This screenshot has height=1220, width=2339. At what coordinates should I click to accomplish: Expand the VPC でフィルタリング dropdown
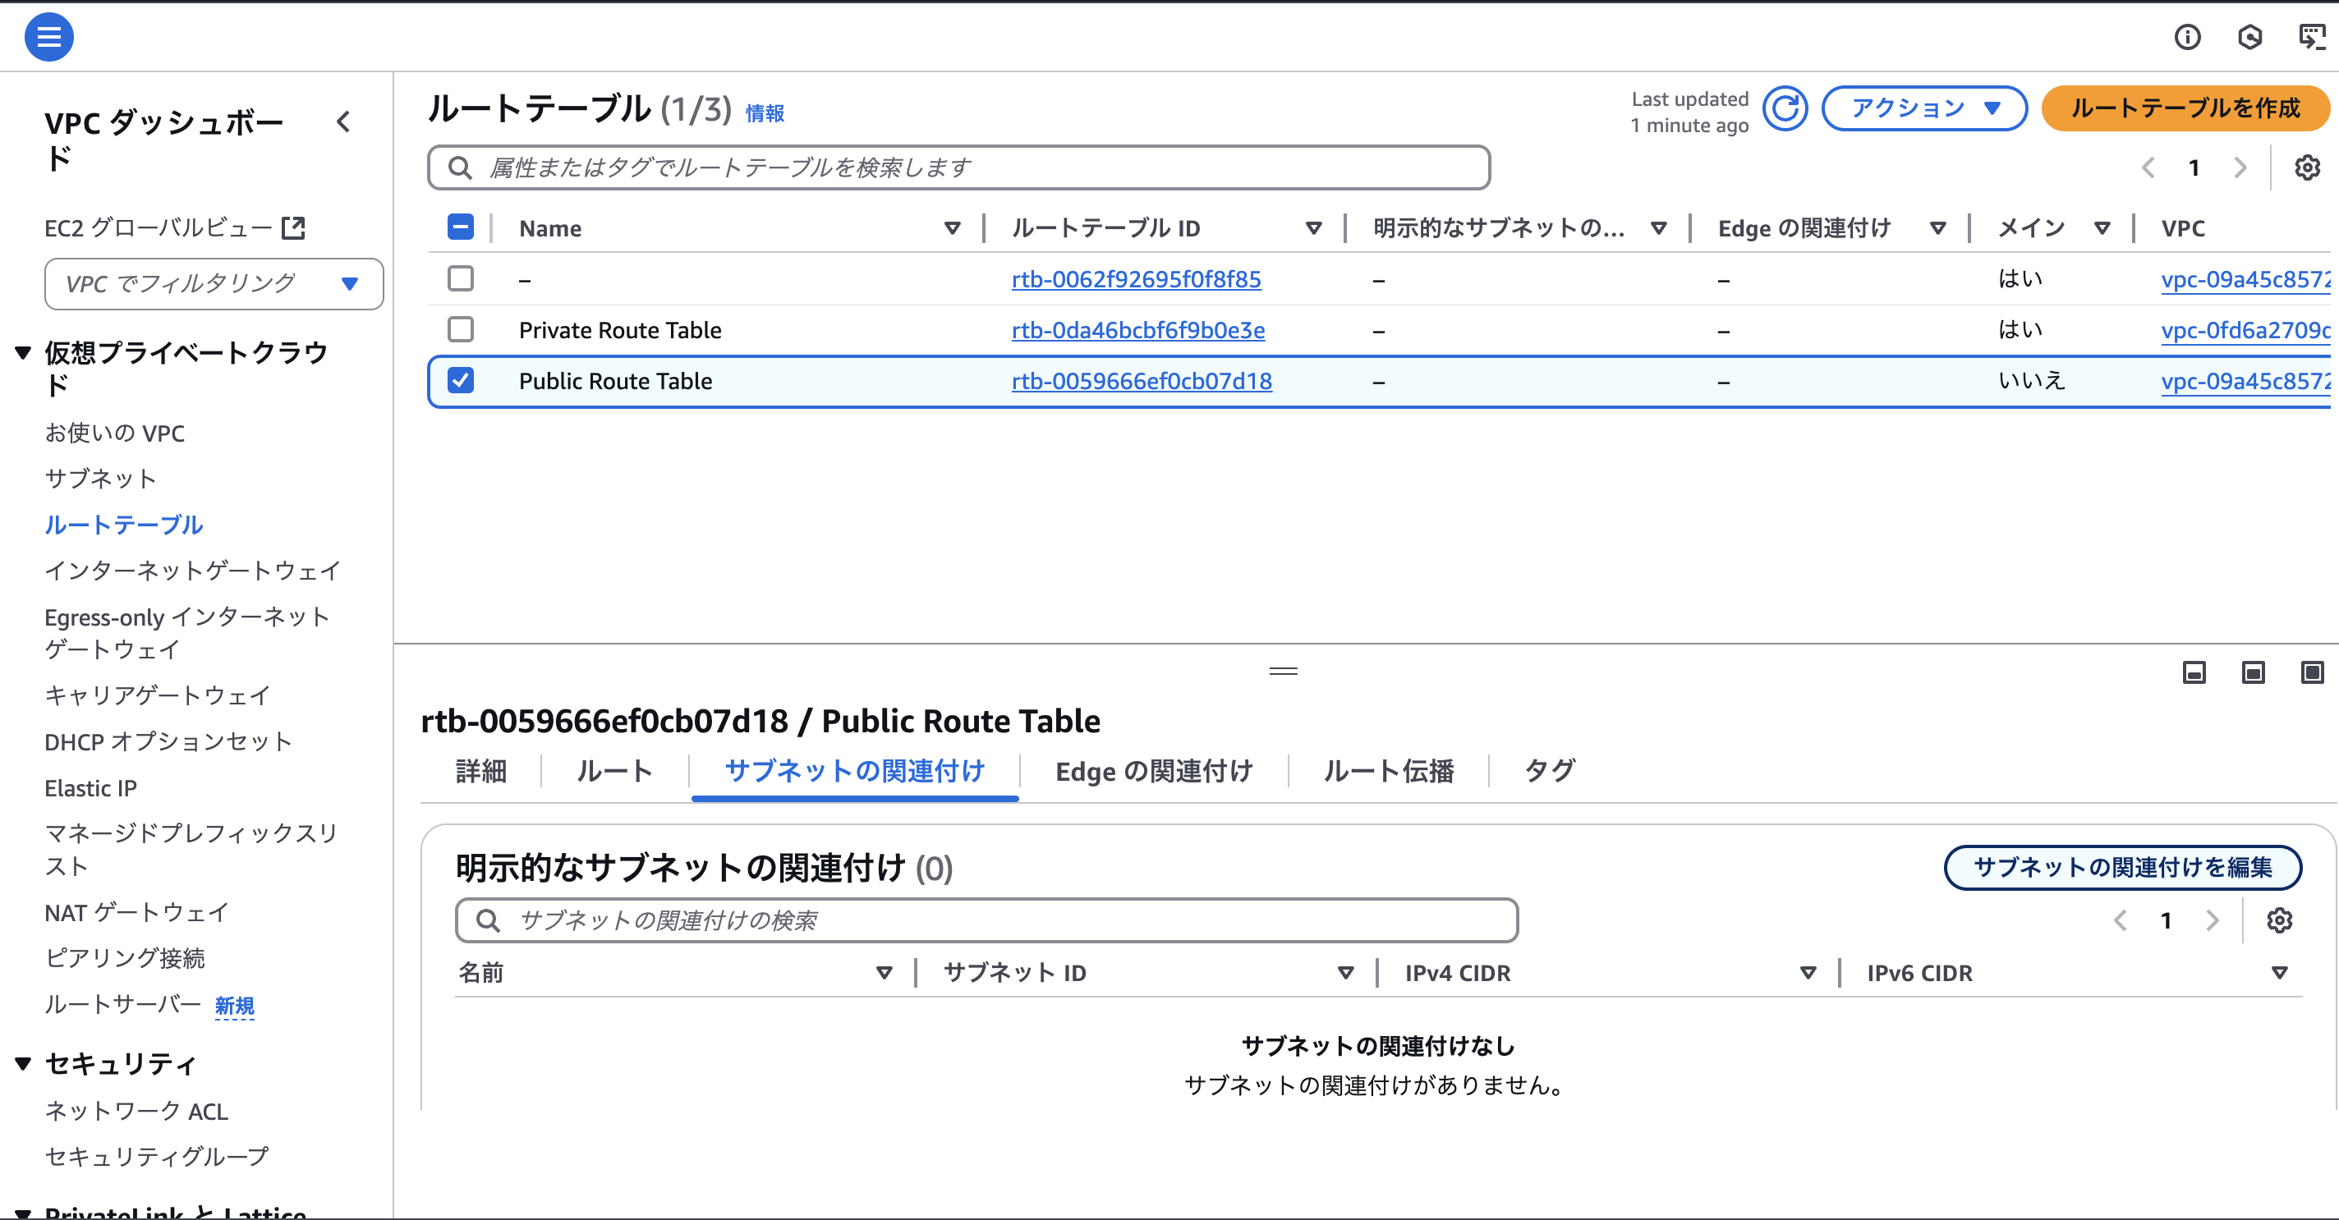click(214, 284)
